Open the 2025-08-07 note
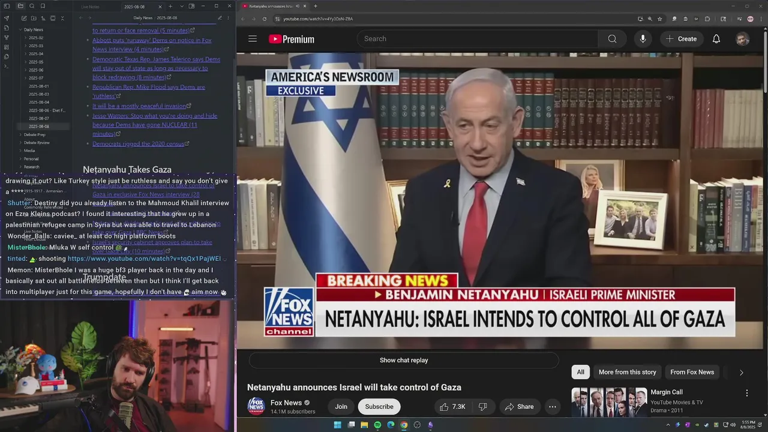 [x=39, y=118]
